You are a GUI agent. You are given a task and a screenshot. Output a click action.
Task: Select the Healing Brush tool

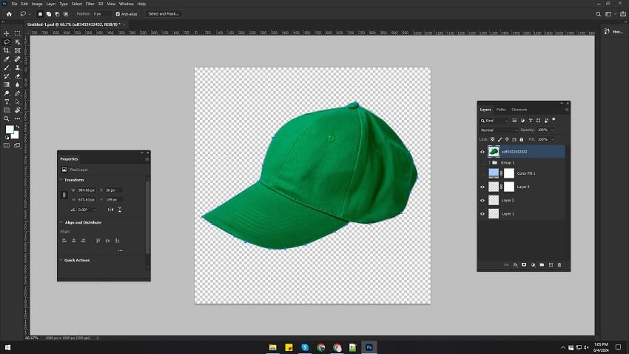[x=17, y=59]
